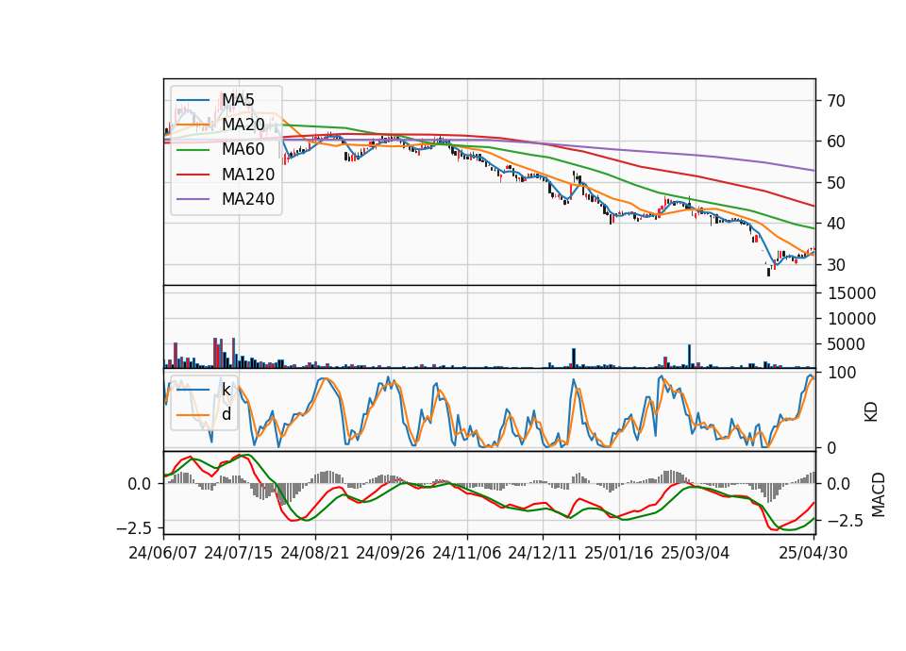Click the purple MA240 legend line sample
The height and width of the screenshot is (651, 906).
(x=193, y=199)
